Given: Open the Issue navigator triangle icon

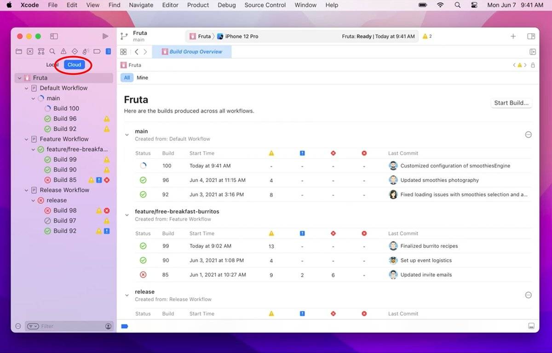Looking at the screenshot, I should tap(63, 51).
